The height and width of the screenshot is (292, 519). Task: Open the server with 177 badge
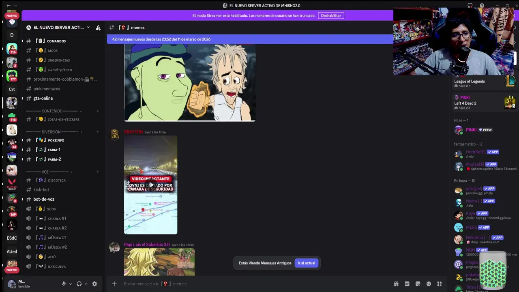click(12, 76)
